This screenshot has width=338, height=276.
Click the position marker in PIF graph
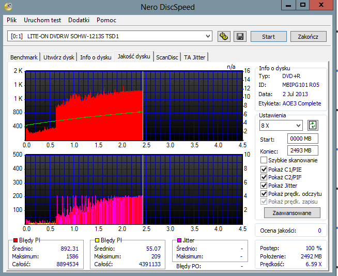[x=143, y=190]
